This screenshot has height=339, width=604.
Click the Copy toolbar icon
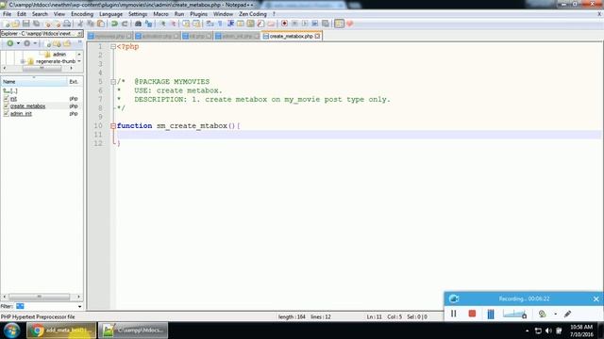click(x=91, y=24)
